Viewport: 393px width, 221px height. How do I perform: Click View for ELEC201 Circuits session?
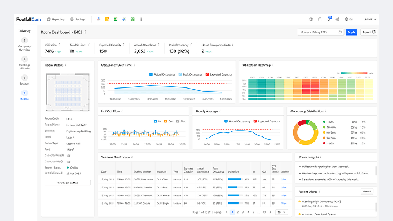point(284,203)
